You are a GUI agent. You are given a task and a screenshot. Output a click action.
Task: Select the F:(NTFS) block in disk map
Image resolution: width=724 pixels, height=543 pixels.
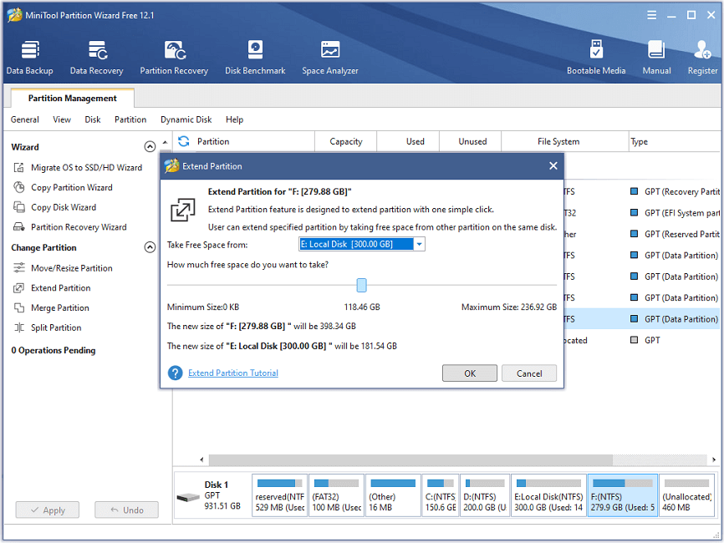point(622,495)
